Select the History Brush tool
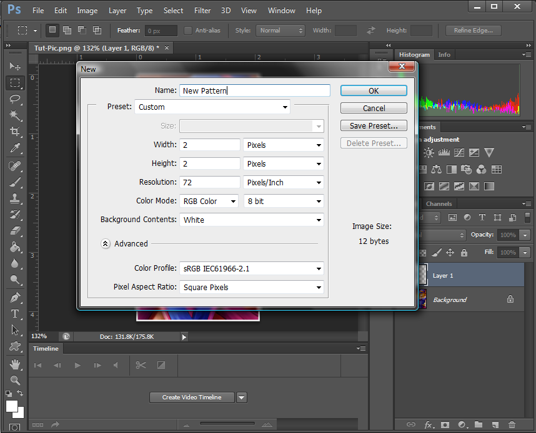This screenshot has width=536, height=433. pos(15,215)
